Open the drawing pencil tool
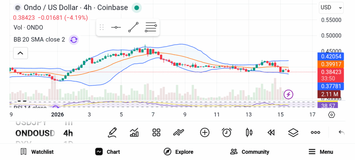This screenshot has height=160, width=355. point(112,132)
